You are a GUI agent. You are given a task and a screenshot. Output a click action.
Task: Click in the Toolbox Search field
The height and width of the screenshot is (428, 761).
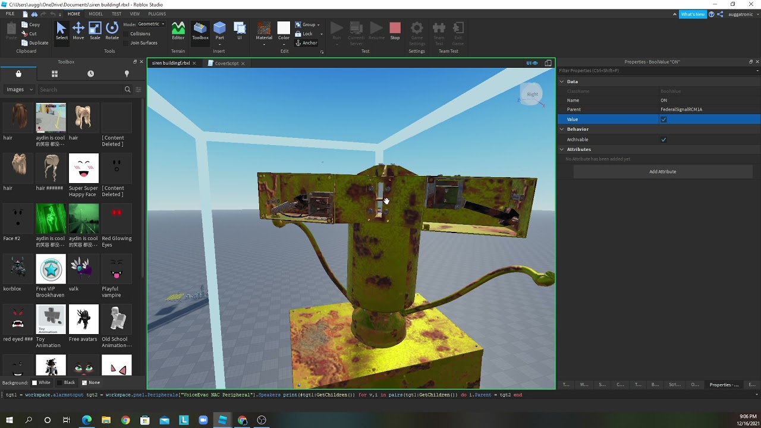point(81,90)
